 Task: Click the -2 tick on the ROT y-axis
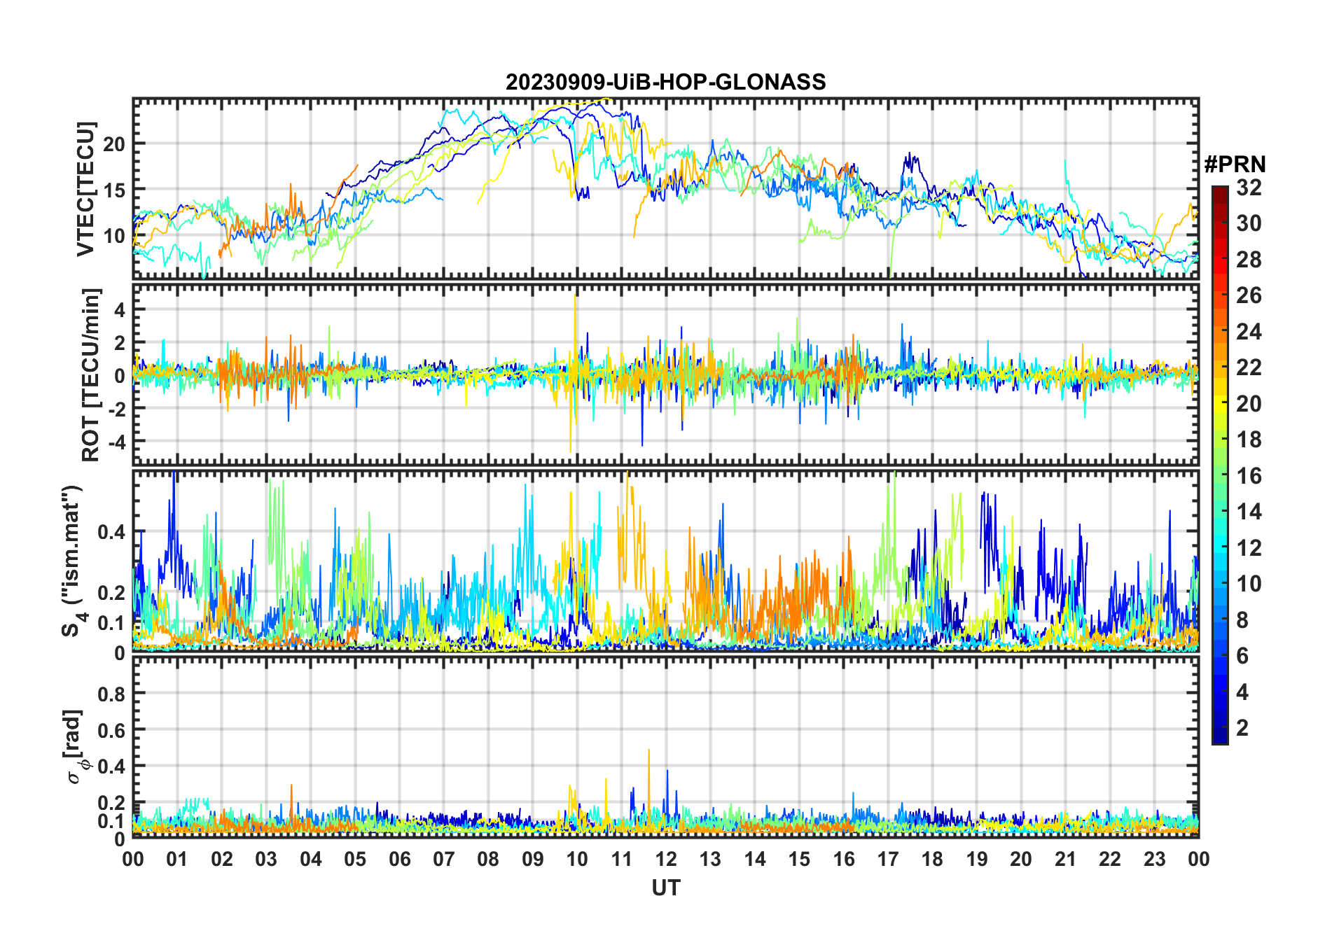point(116,409)
